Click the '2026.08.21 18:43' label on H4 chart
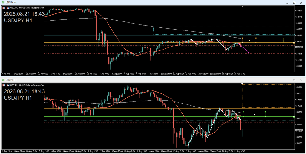The image size is (306, 154). click(24, 14)
